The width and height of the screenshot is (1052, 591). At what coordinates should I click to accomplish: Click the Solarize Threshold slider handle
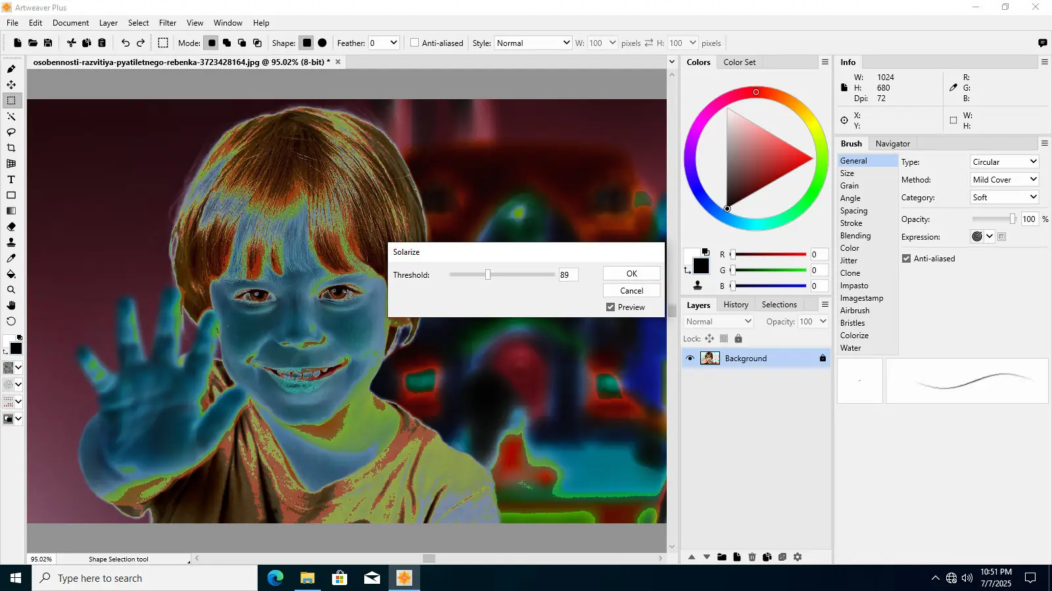click(488, 274)
